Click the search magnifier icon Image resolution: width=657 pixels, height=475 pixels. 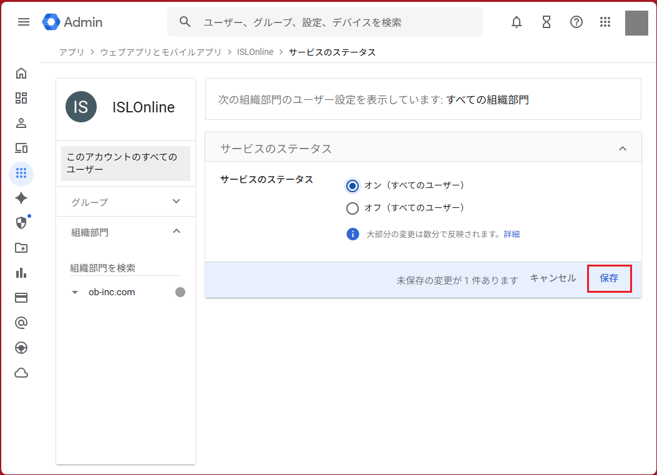185,22
